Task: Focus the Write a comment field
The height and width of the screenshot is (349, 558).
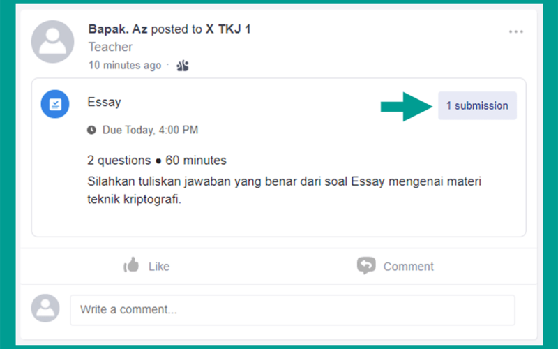Action: (x=292, y=310)
